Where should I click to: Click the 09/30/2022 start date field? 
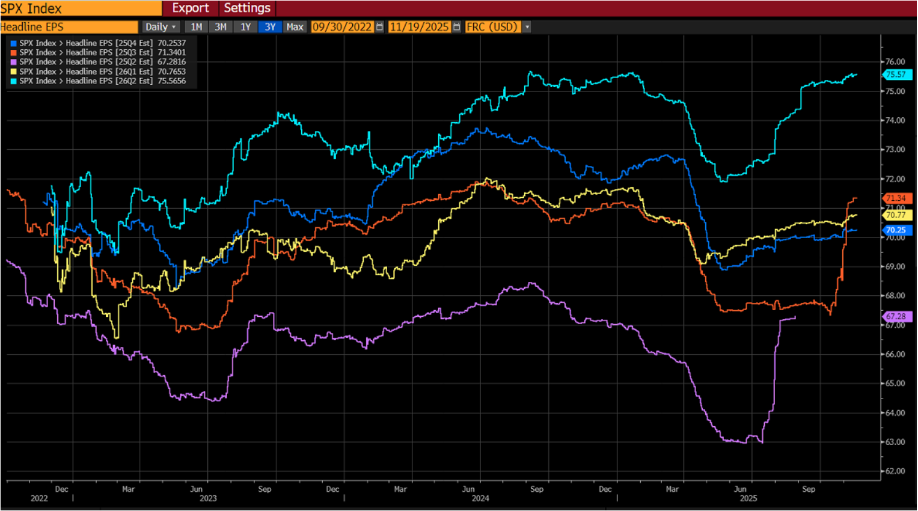point(342,27)
